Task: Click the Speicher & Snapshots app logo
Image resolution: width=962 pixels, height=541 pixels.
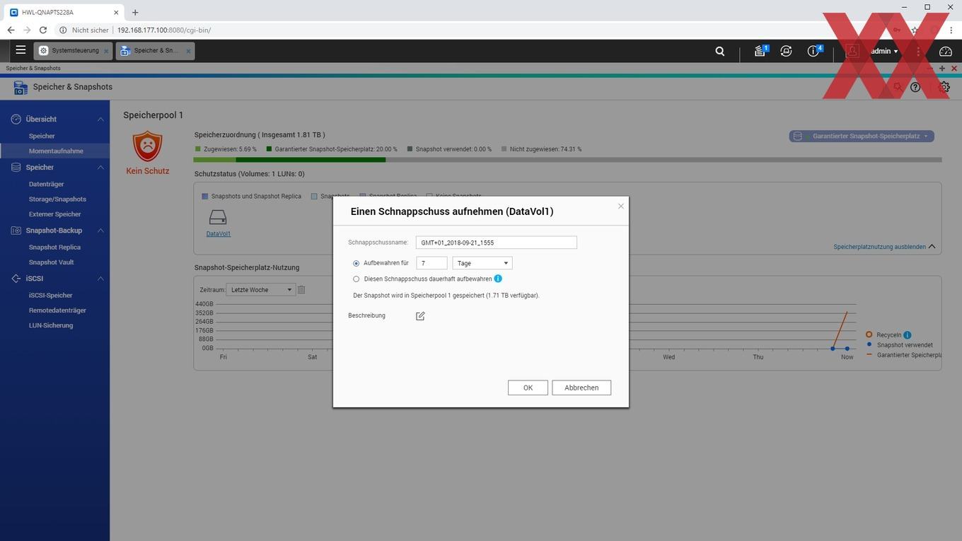Action: pyautogui.click(x=21, y=87)
